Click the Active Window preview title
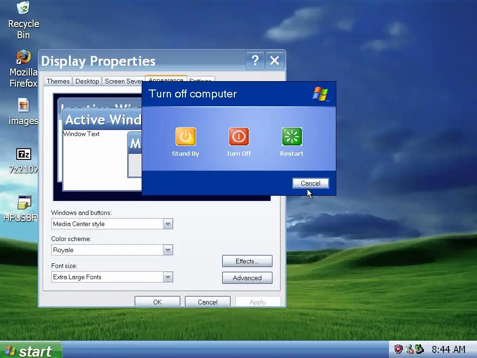Image resolution: width=477 pixels, height=358 pixels. point(103,120)
